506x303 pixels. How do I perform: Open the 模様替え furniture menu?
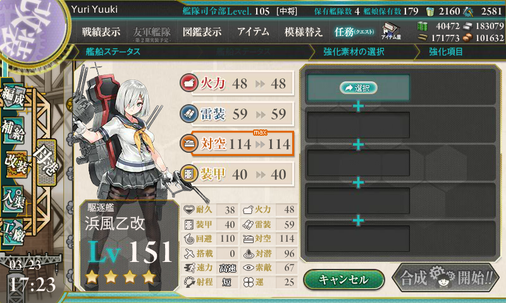[304, 32]
